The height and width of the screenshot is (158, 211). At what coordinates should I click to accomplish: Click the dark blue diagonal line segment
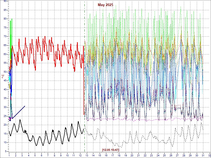click(18, 112)
